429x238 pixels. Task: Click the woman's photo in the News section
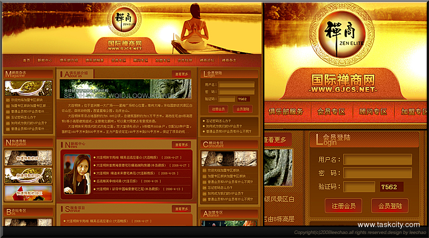77,174
